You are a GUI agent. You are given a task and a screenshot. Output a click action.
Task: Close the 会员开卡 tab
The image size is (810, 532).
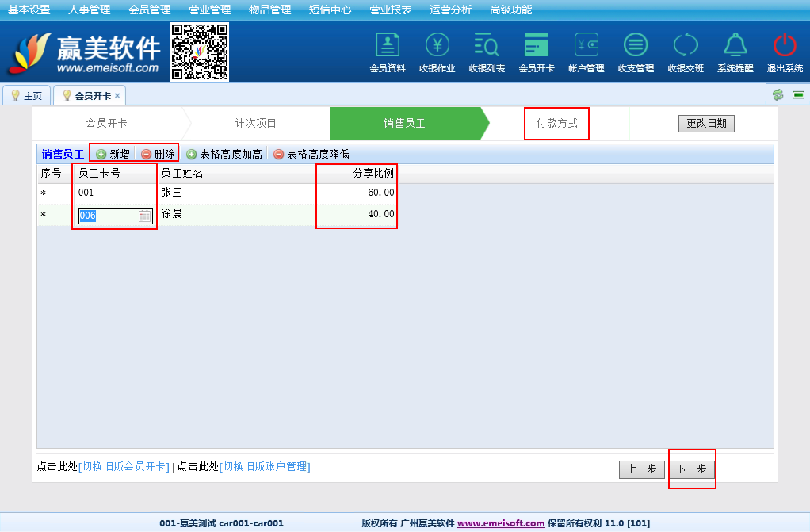(x=117, y=96)
